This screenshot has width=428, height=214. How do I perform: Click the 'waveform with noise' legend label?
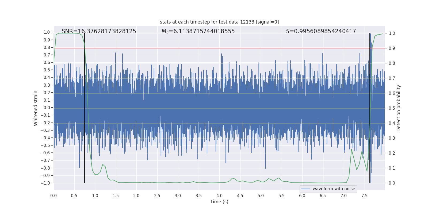pos(334,189)
